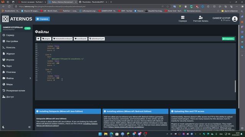Open the Windows Start menu
This screenshot has width=245, height=137.
click(100, 134)
